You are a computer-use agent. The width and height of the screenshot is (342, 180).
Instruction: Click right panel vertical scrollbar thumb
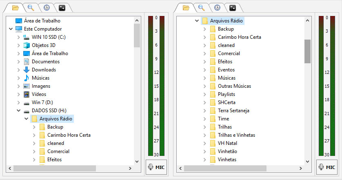click(308, 51)
